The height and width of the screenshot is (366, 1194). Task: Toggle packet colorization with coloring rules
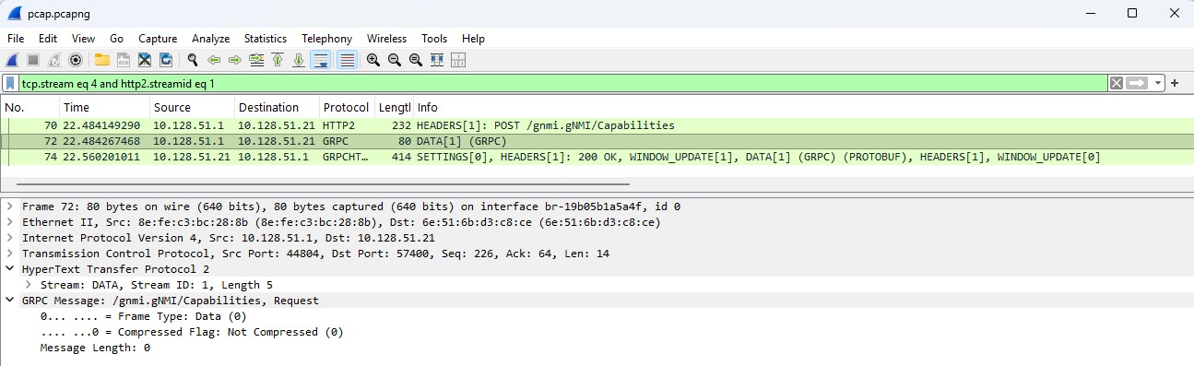(x=347, y=60)
